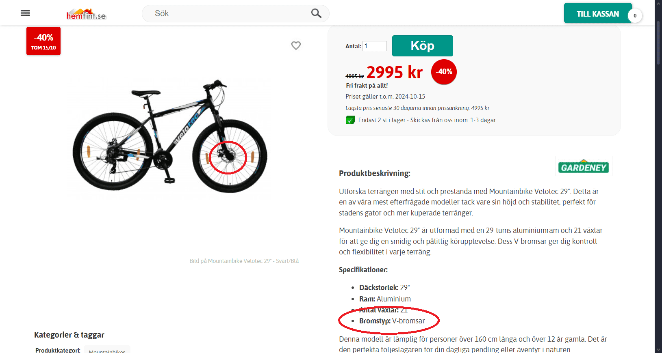Focus the Sök search field
The height and width of the screenshot is (353, 662).
coord(228,13)
